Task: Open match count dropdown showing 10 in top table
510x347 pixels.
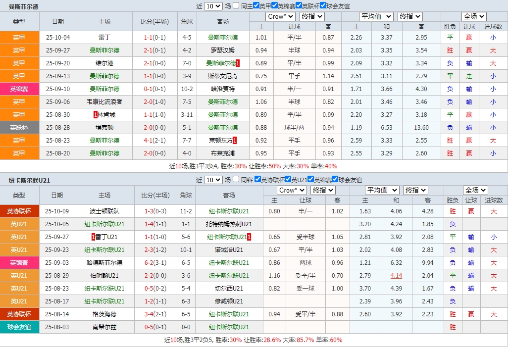Action: point(213,5)
